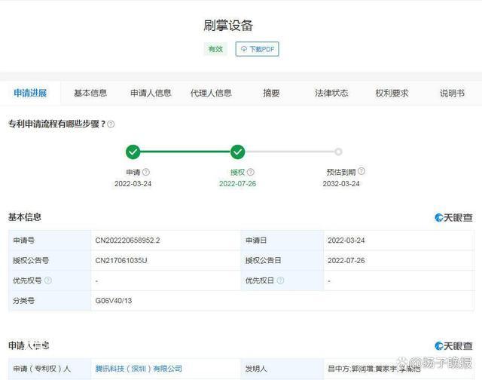Click the 刷掌设备 patent title

(x=228, y=26)
